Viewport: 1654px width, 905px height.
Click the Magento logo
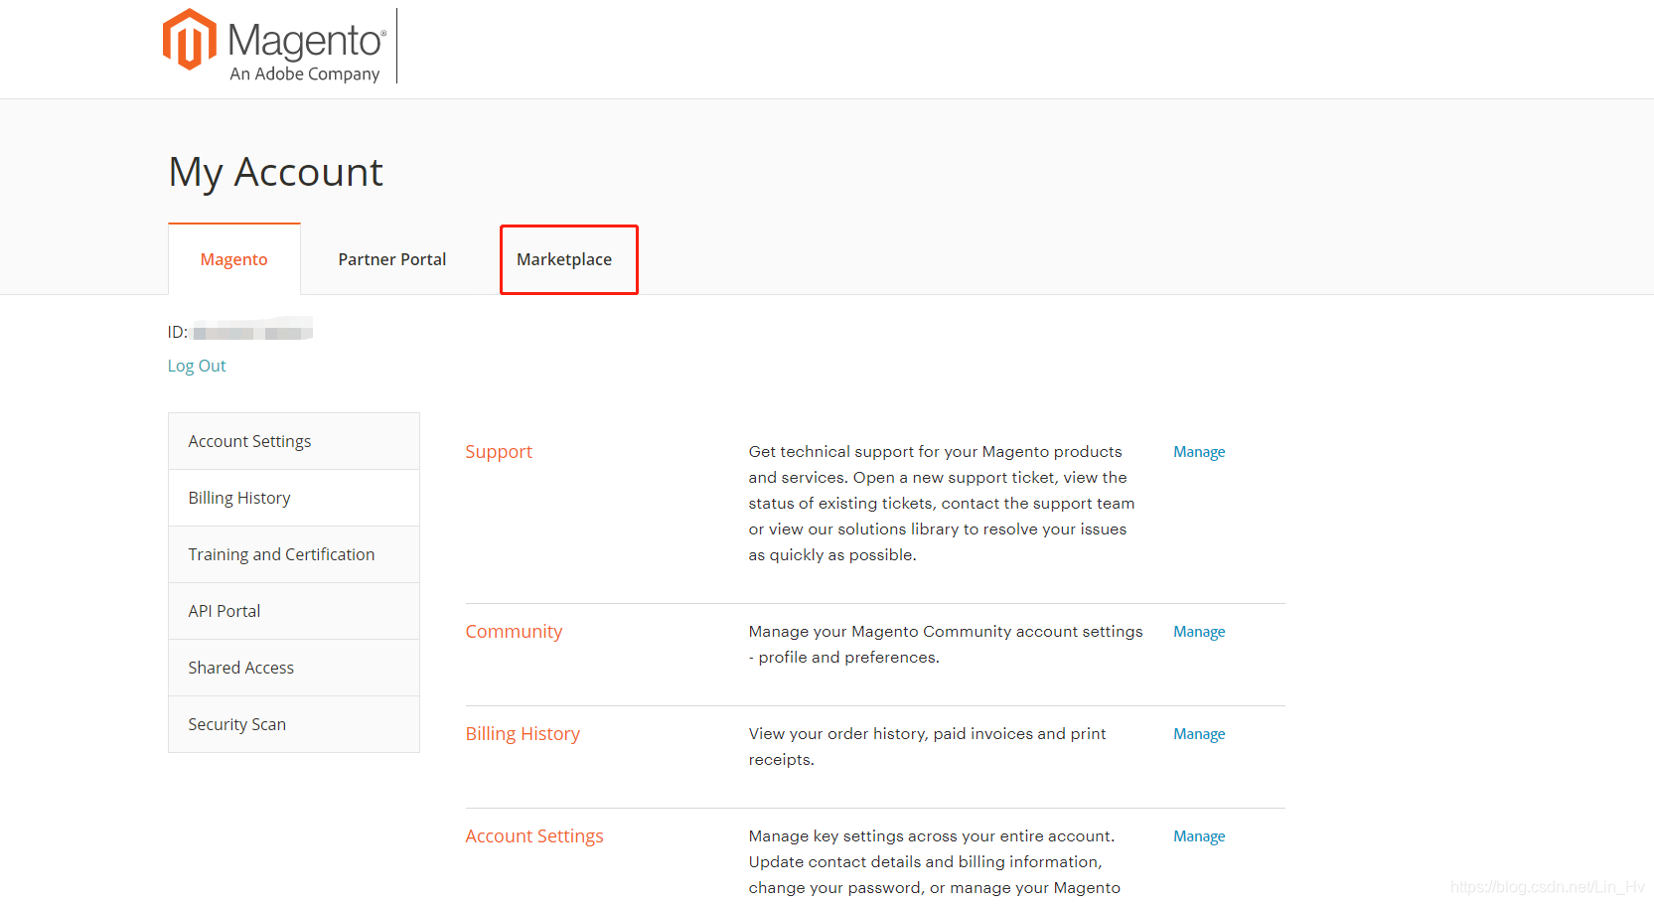click(x=274, y=46)
